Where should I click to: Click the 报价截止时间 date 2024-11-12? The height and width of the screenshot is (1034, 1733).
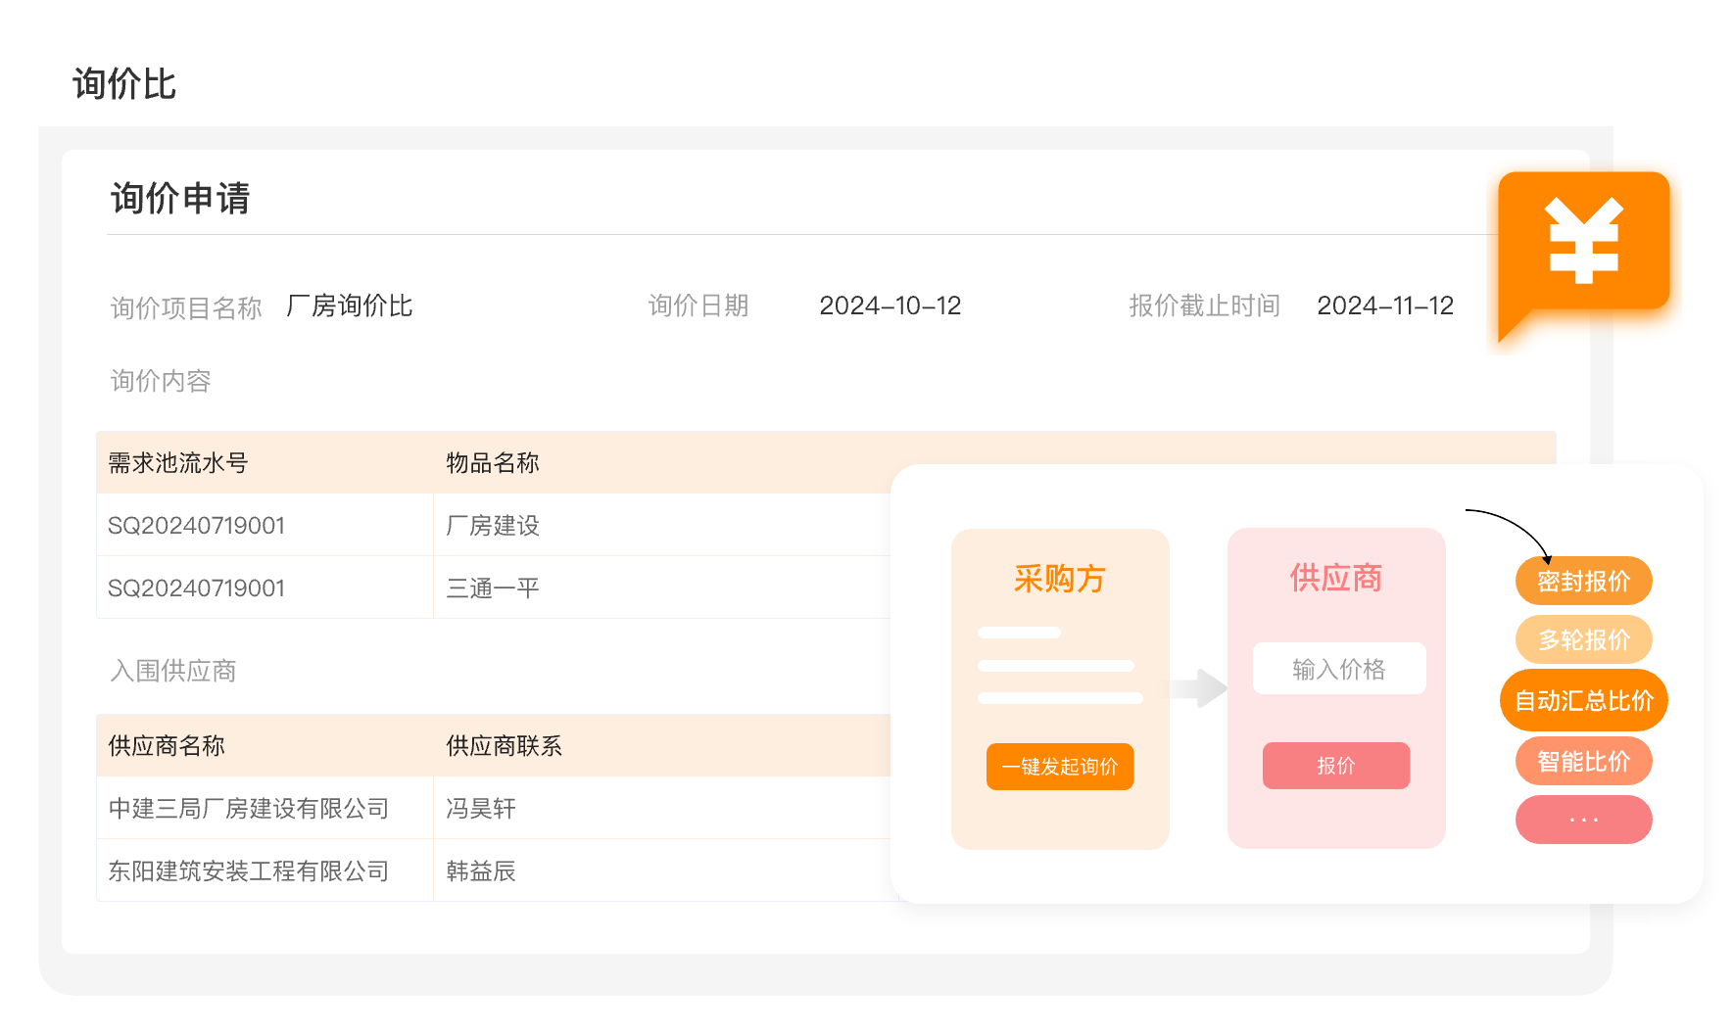pyautogui.click(x=1385, y=305)
